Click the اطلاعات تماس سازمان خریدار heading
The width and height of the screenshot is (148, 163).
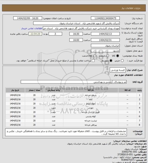130,141
